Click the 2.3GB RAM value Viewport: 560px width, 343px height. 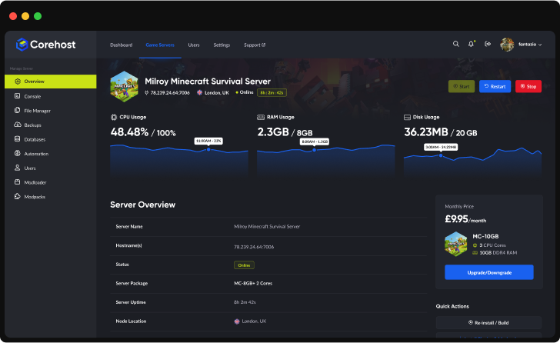pos(273,132)
